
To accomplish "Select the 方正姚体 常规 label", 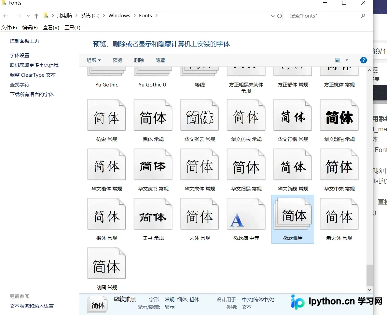I will click(339, 85).
